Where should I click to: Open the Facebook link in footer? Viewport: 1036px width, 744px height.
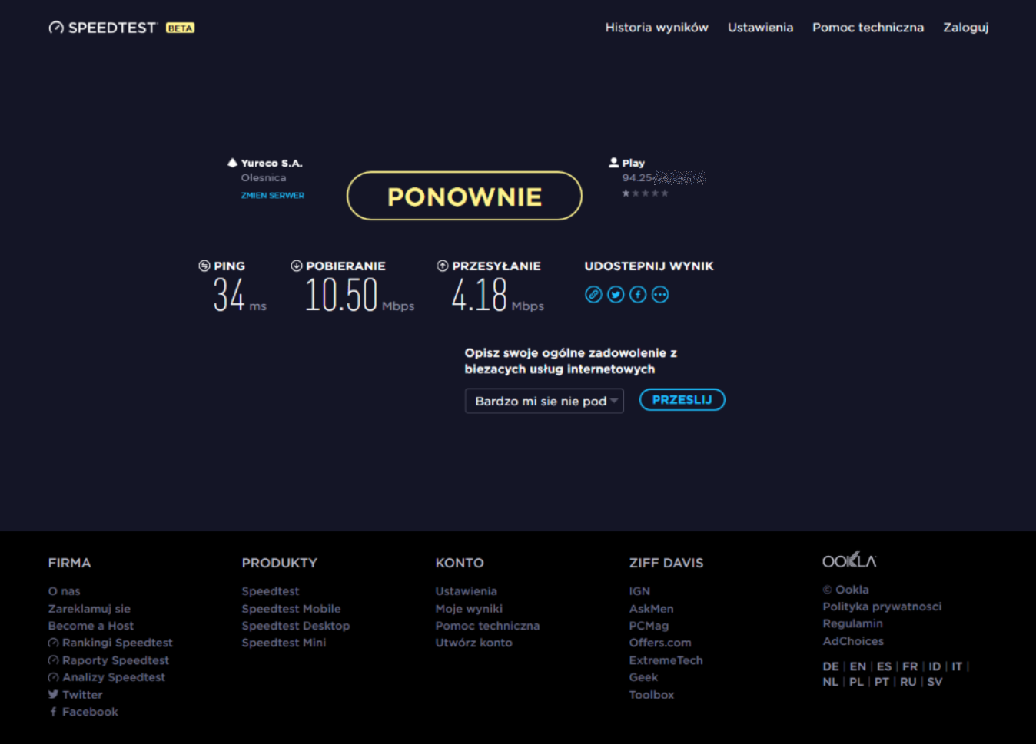coord(89,712)
